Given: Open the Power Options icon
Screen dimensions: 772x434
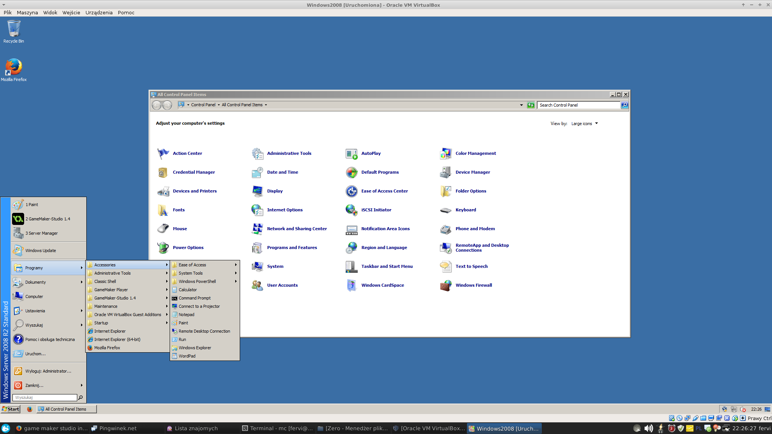Looking at the screenshot, I should pyautogui.click(x=163, y=248).
